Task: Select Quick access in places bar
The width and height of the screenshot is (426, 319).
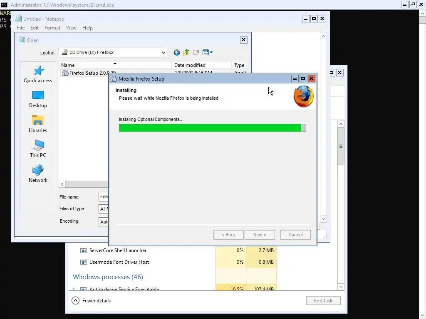Action: tap(38, 74)
